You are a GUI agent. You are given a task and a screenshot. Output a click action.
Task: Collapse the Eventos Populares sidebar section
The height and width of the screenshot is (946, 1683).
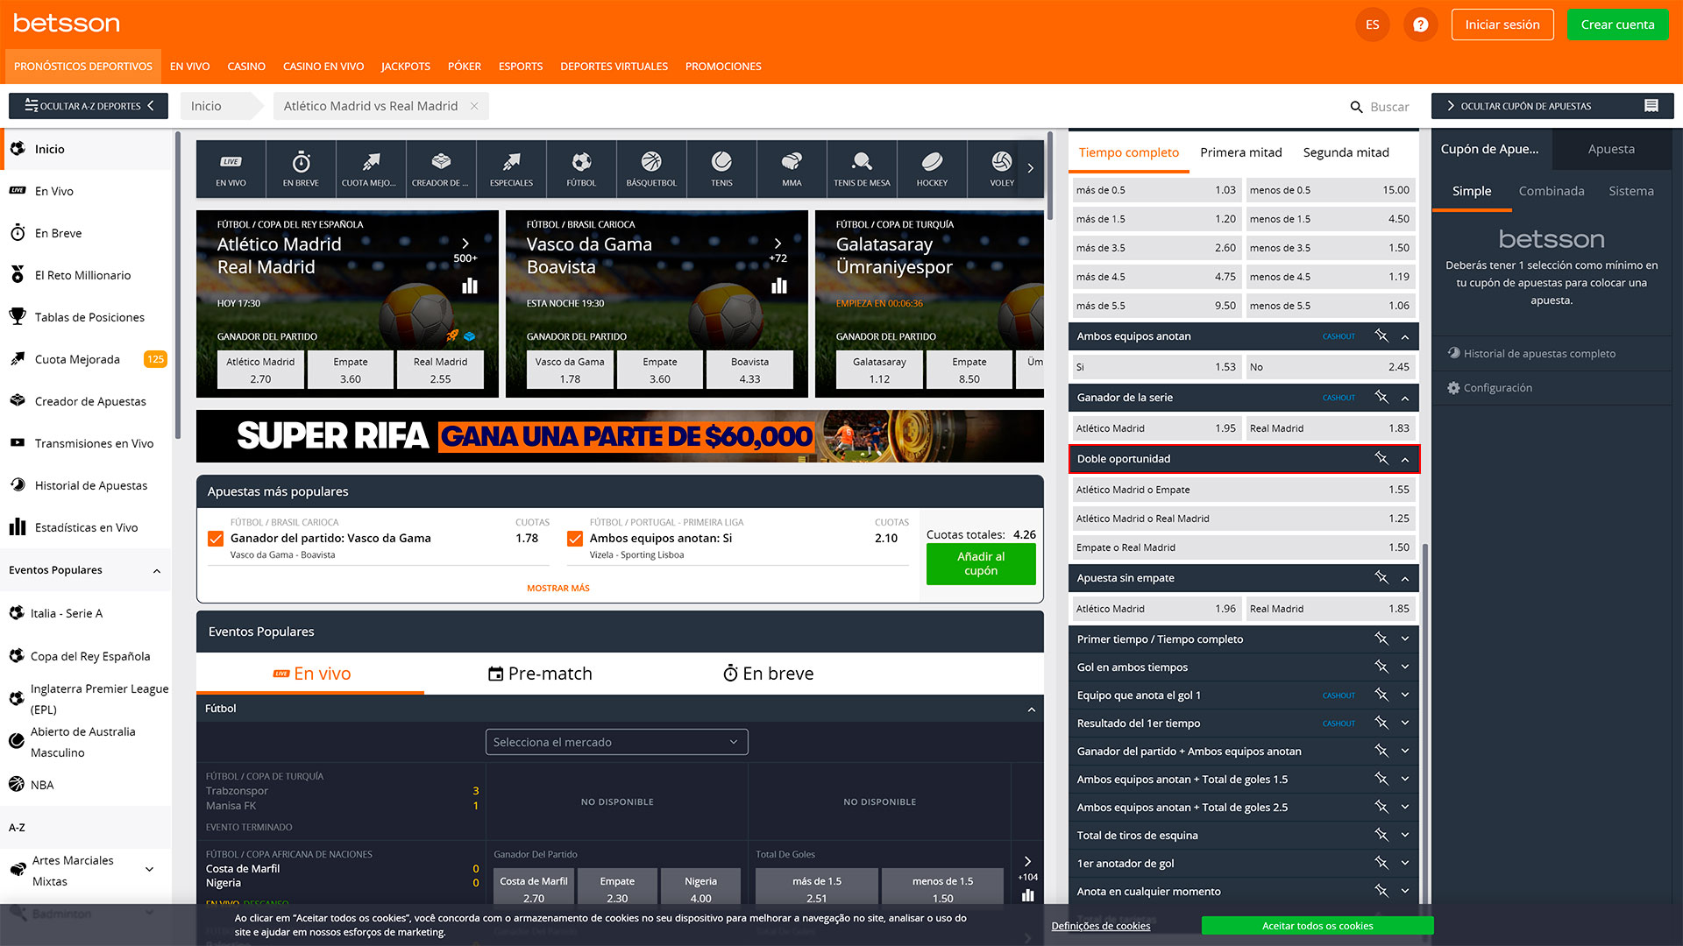pos(157,571)
